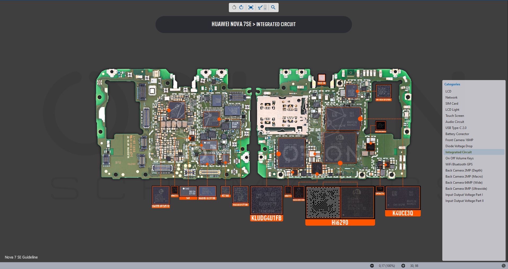Click the Hi6290 processor chip thumbnail
508x269 pixels.
[x=357, y=202]
